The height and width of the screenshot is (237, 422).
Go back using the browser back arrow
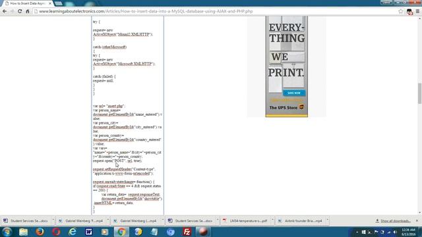tap(5, 11)
